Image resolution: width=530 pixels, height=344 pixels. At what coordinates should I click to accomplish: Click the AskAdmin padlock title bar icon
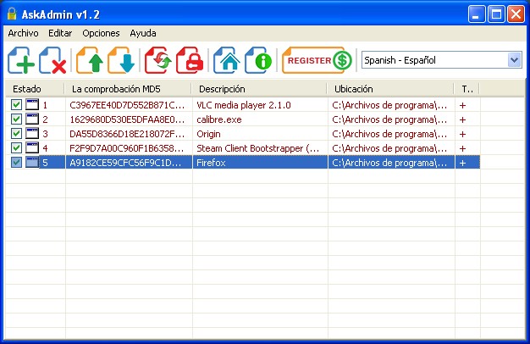[12, 14]
